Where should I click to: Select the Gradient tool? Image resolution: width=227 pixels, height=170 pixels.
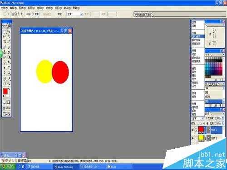pos(9,57)
